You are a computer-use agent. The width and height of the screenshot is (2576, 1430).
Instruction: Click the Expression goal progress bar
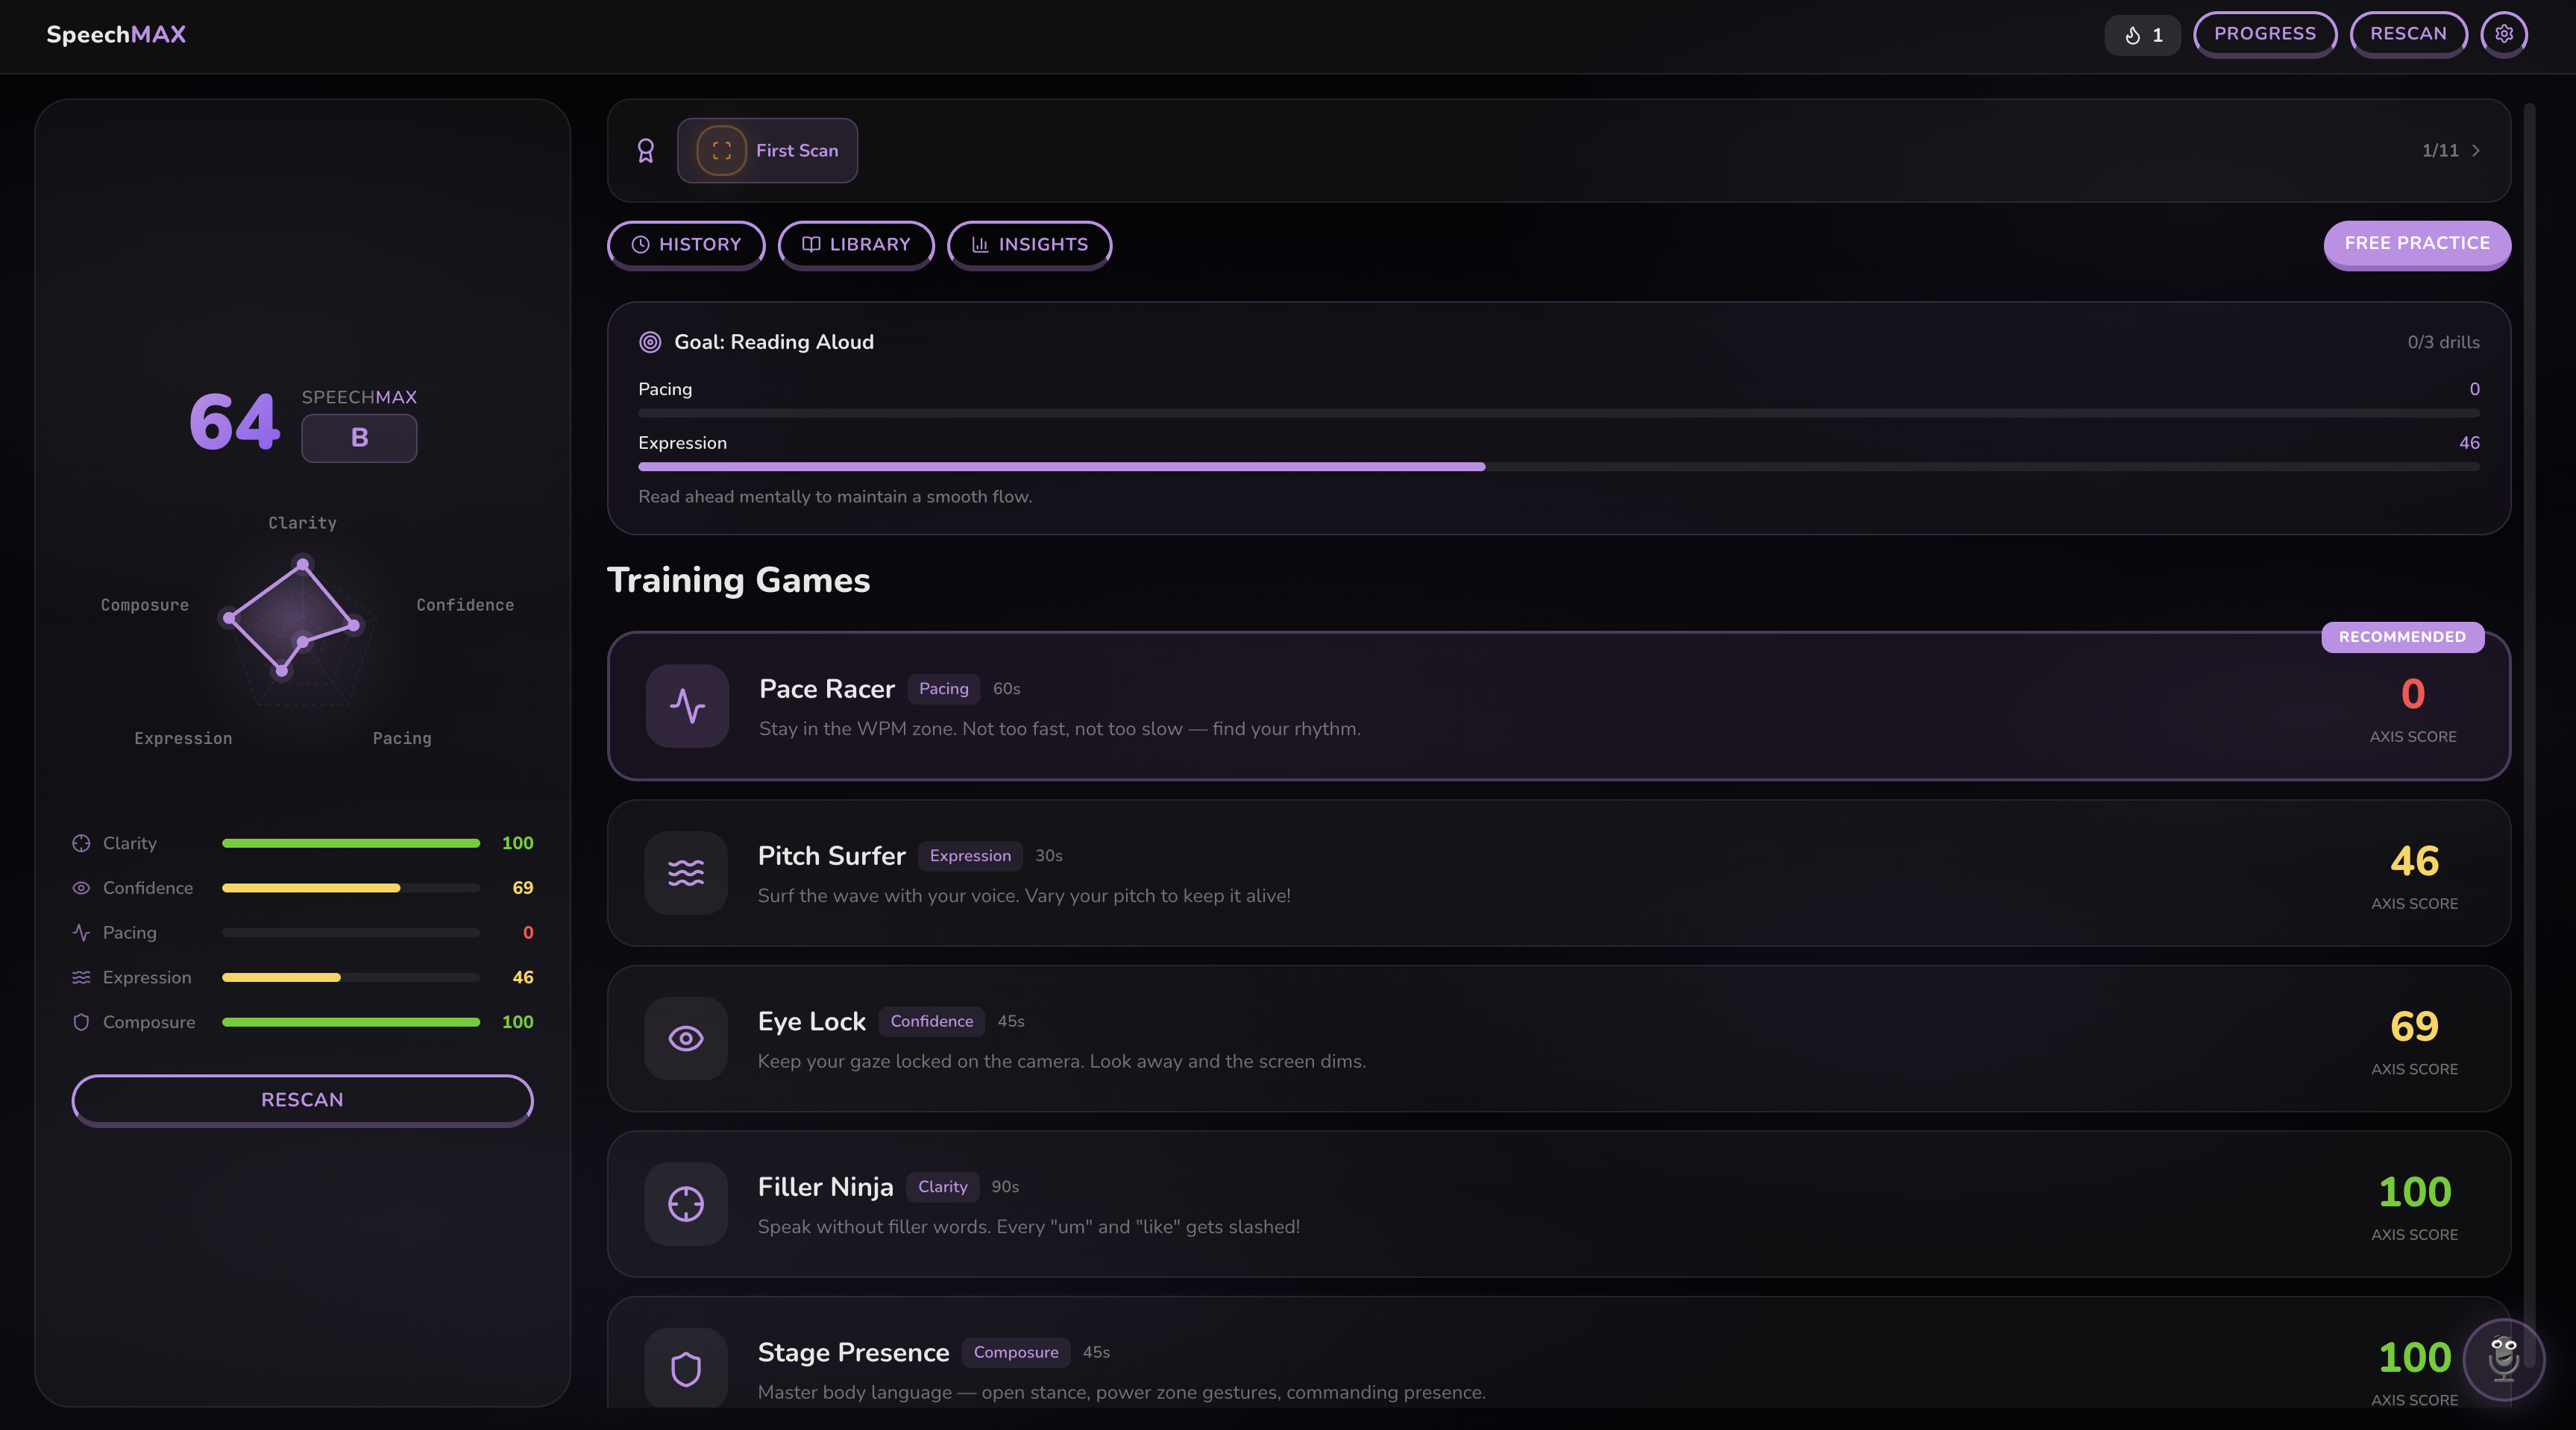[1558, 467]
